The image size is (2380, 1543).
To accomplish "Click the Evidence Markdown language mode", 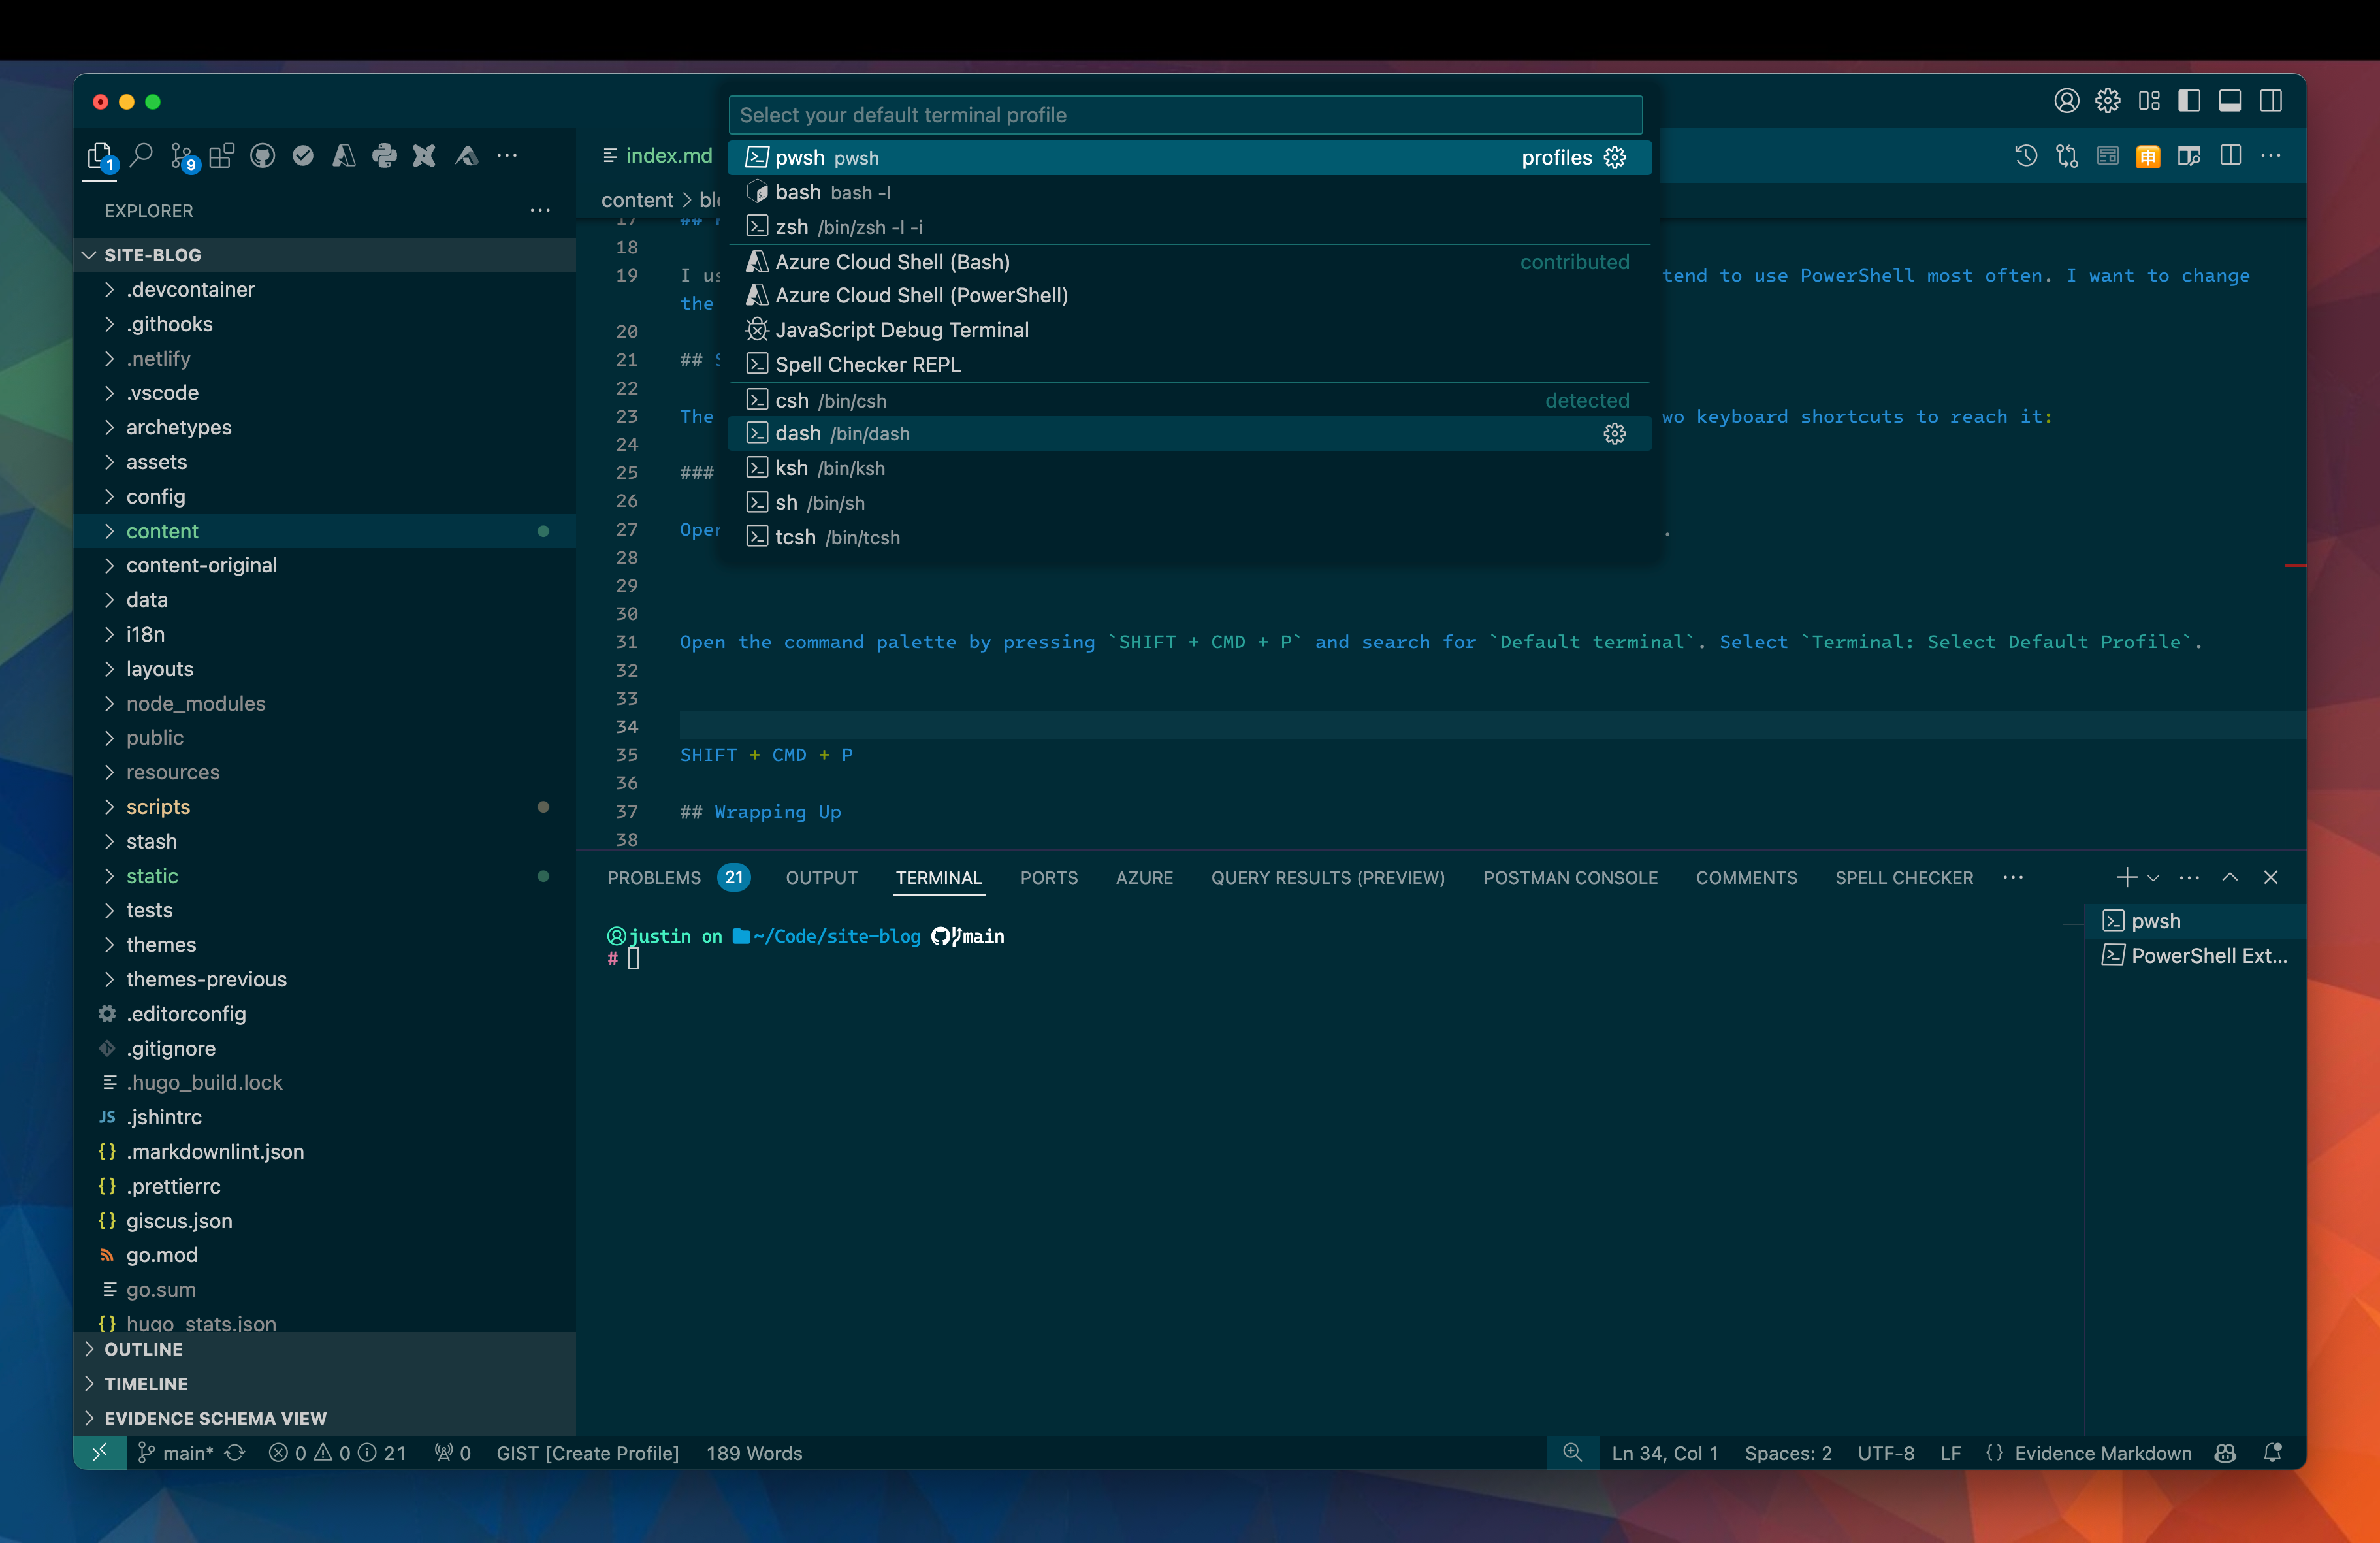I will 2102,1453.
